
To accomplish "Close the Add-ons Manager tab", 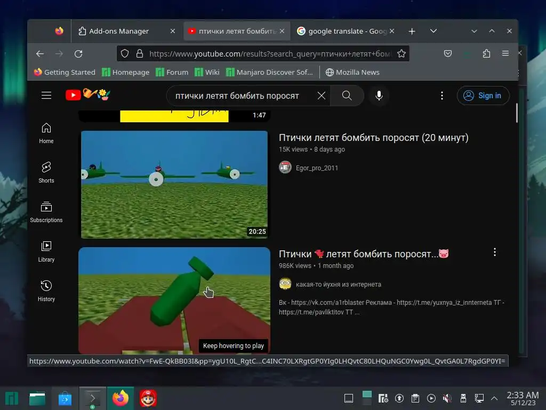I will pos(172,31).
